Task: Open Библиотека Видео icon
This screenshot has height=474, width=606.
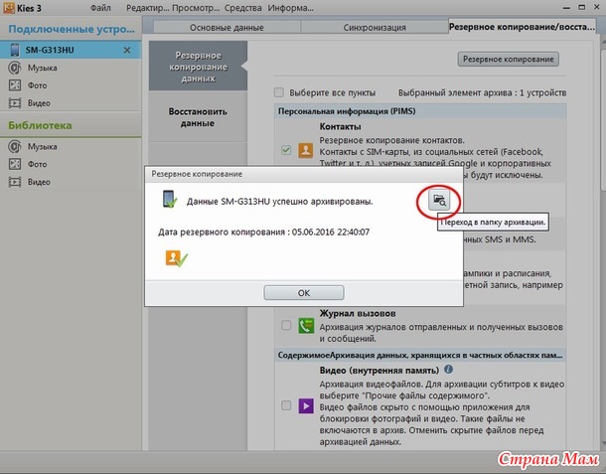Action: pos(15,182)
